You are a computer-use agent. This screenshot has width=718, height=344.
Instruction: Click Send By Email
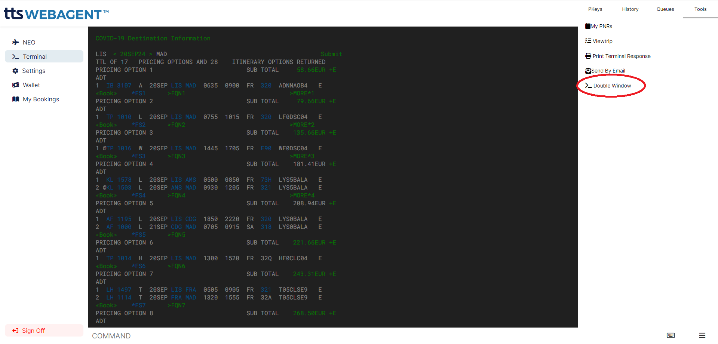pyautogui.click(x=605, y=71)
